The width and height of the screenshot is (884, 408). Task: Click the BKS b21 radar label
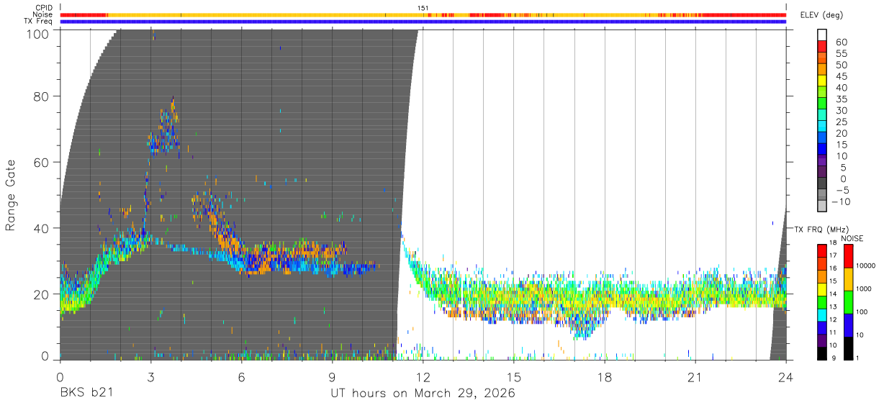click(86, 394)
